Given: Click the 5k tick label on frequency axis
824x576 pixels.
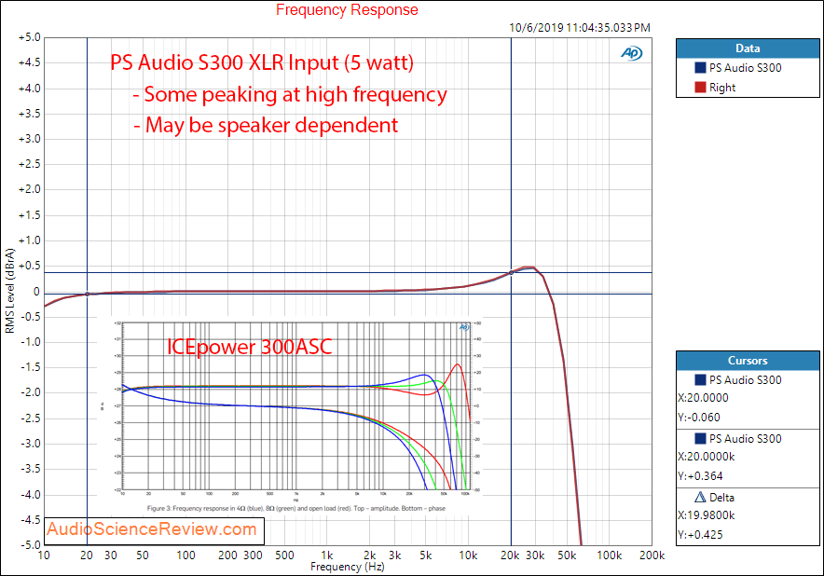Looking at the screenshot, I should pyautogui.click(x=426, y=555).
